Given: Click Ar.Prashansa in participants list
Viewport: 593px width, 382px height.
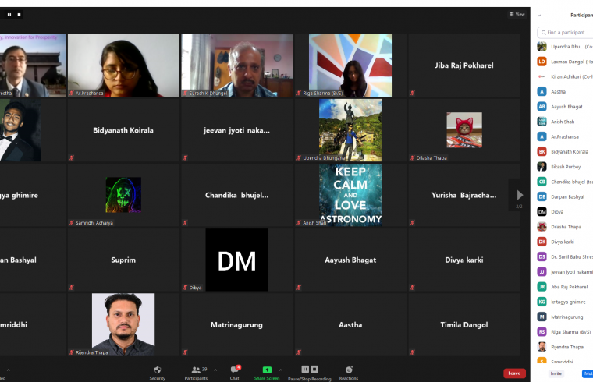Looking at the screenshot, I should click(565, 136).
